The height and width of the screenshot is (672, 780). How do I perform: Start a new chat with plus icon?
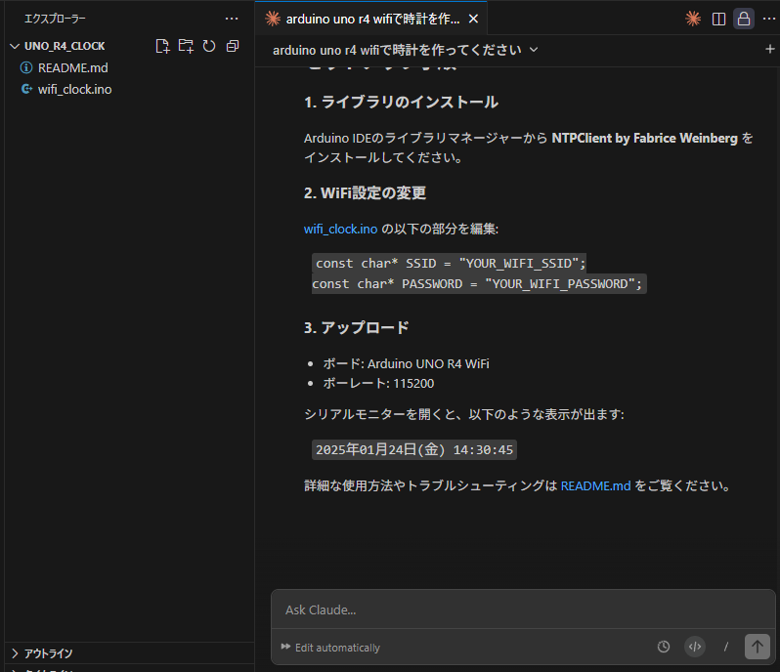[769, 49]
